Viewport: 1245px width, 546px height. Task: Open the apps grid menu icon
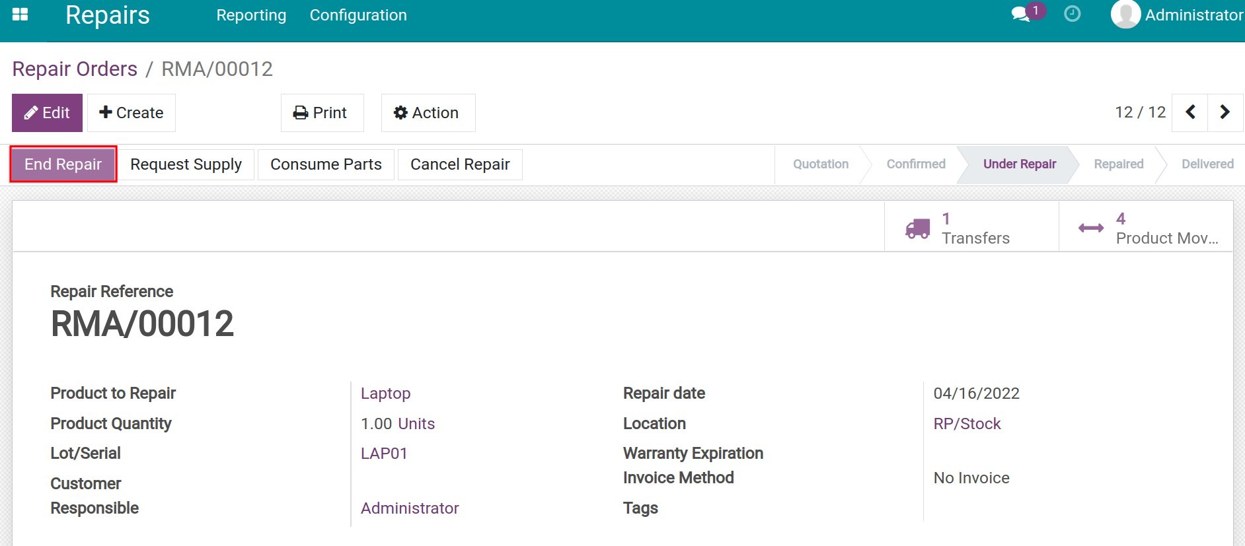click(20, 15)
